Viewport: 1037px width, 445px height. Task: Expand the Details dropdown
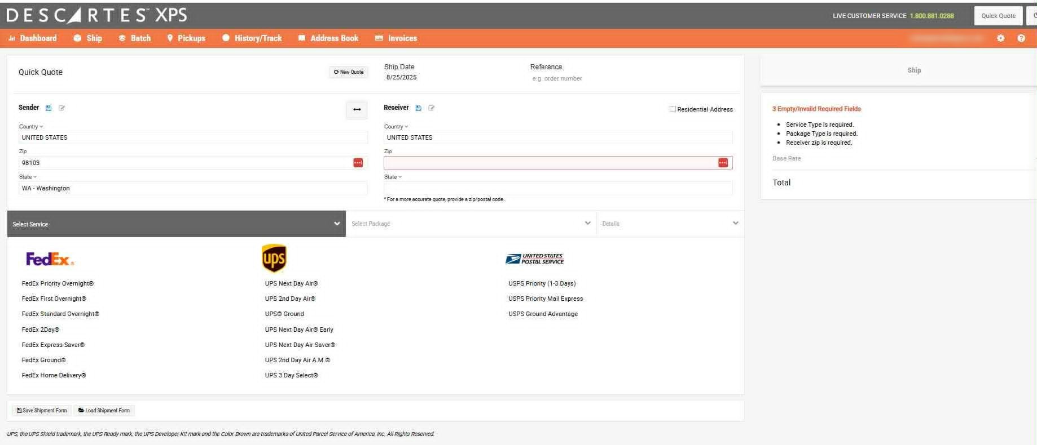coord(670,224)
